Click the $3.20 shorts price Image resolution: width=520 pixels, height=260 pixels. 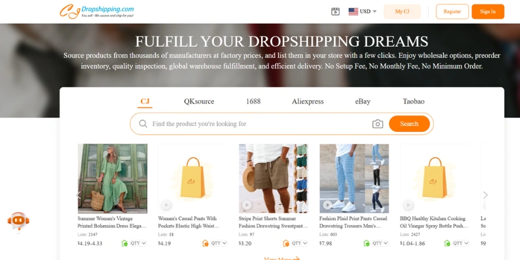click(245, 243)
